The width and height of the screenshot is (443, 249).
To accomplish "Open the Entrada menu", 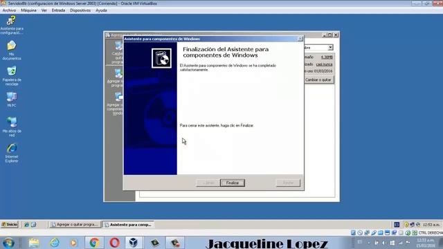I will click(x=58, y=10).
